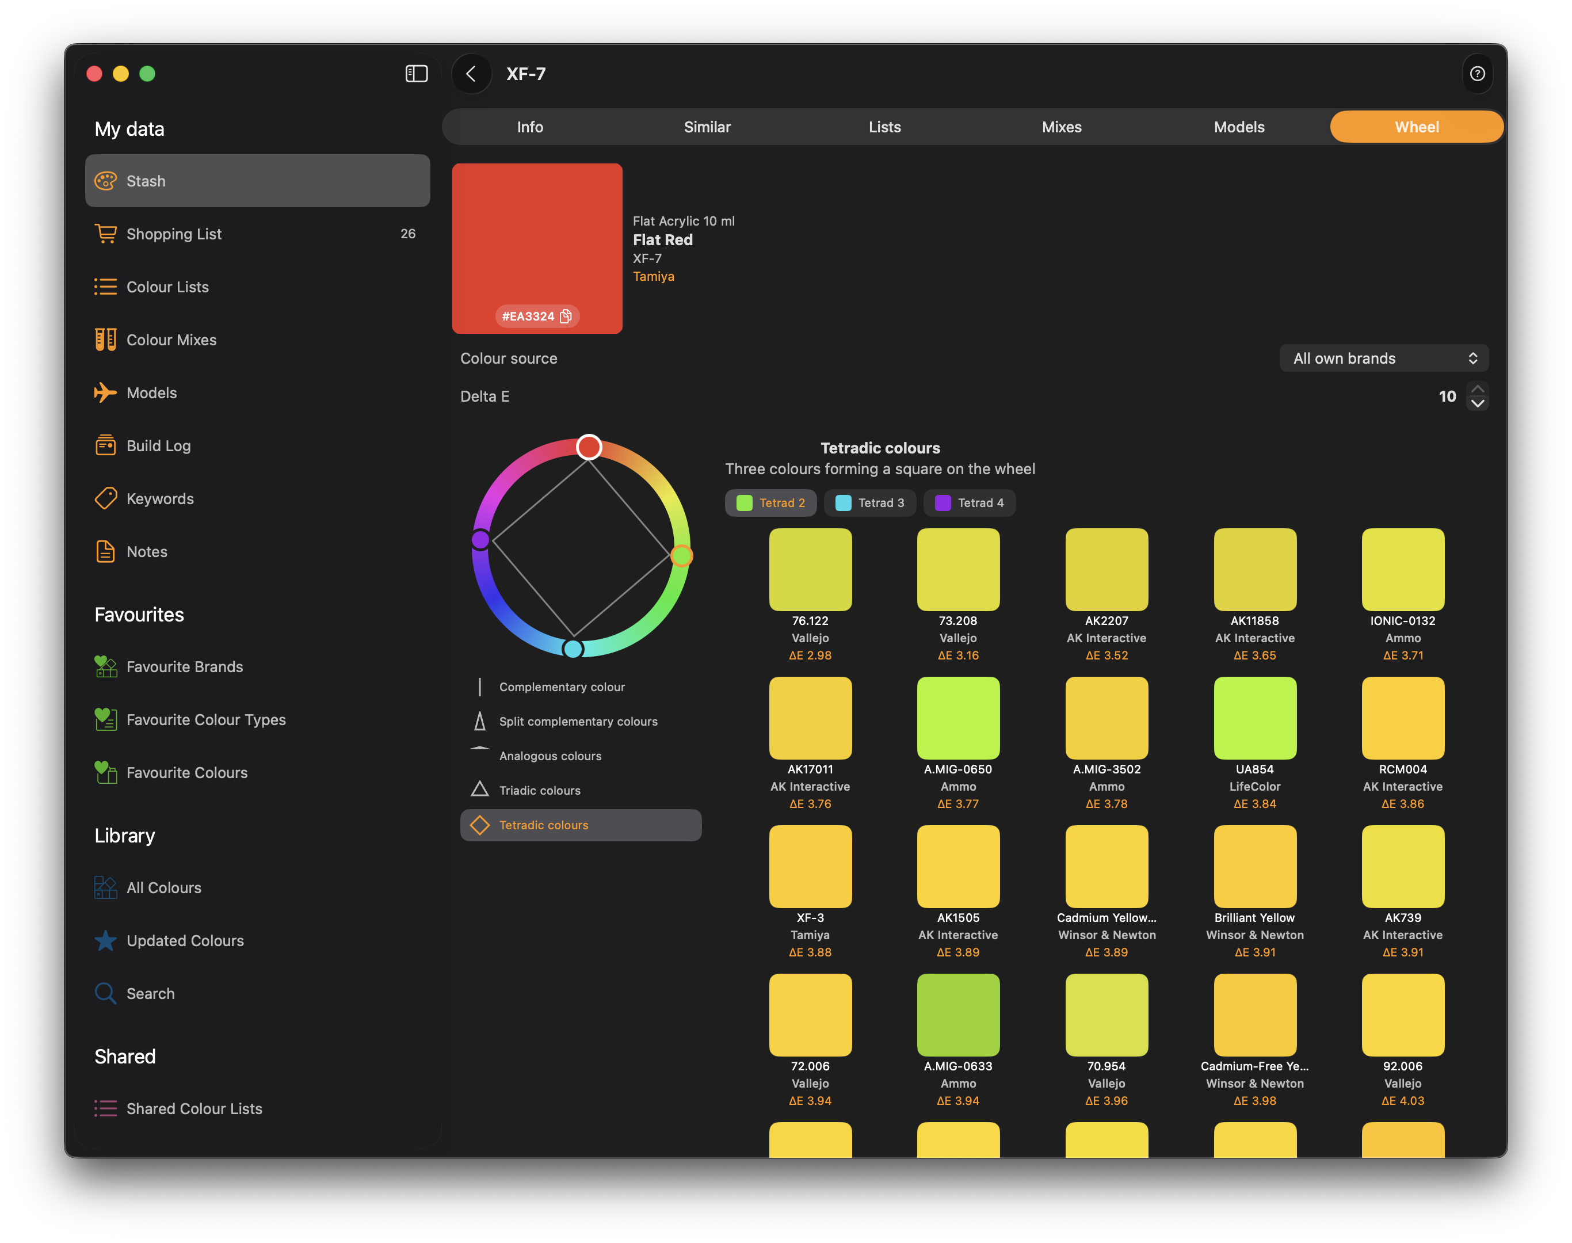
Task: Decrease Delta E with down arrow
Action: pos(1478,403)
